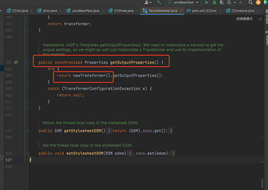Click the Stop square button
The image size is (268, 190).
241,3
